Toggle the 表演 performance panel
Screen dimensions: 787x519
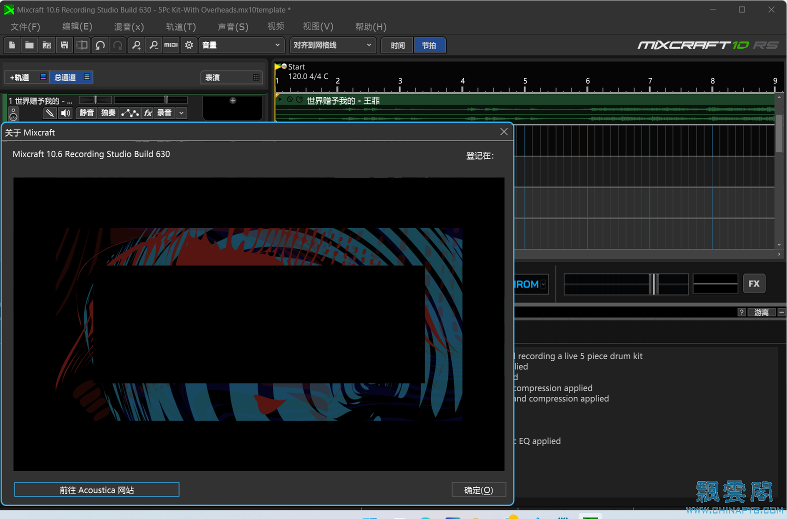point(232,77)
